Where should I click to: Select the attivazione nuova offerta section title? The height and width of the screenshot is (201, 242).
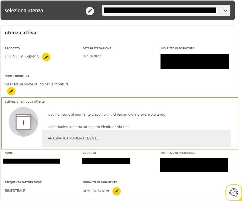tap(25, 101)
